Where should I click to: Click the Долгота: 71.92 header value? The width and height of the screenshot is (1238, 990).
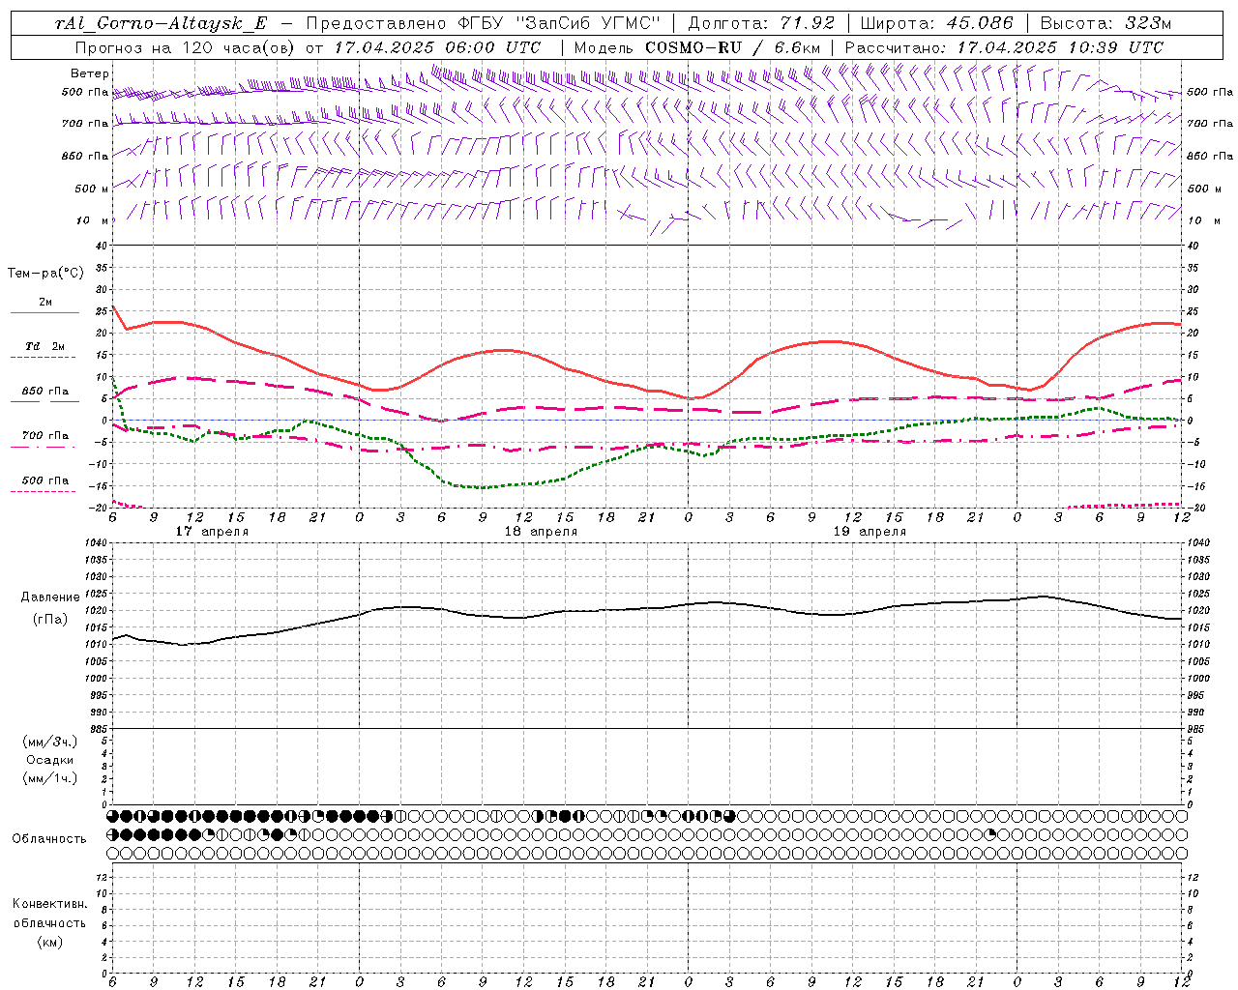tap(761, 23)
